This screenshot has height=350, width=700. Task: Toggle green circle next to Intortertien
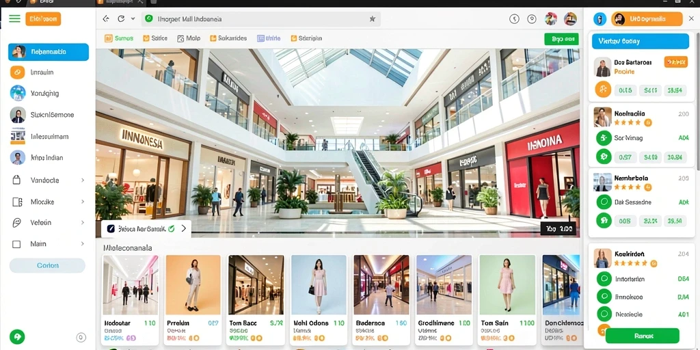(604, 279)
